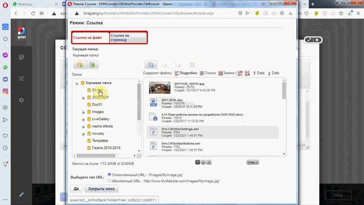The height and width of the screenshot is (205, 364).
Task: Open the Ссылка на файл tab
Action: [x=90, y=38]
